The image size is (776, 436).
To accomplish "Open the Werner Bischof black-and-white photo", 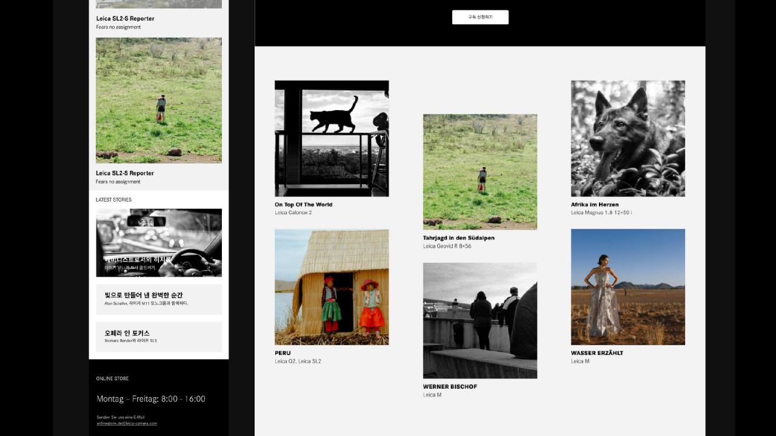I will point(480,320).
